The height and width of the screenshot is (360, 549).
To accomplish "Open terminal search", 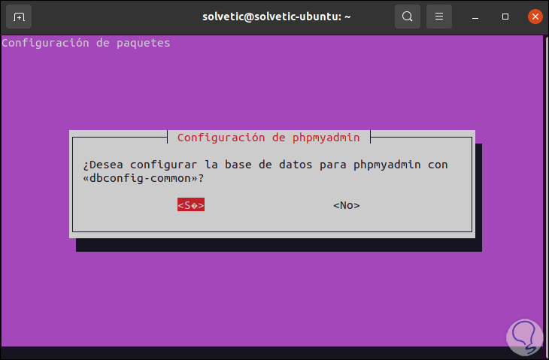I will coord(407,17).
